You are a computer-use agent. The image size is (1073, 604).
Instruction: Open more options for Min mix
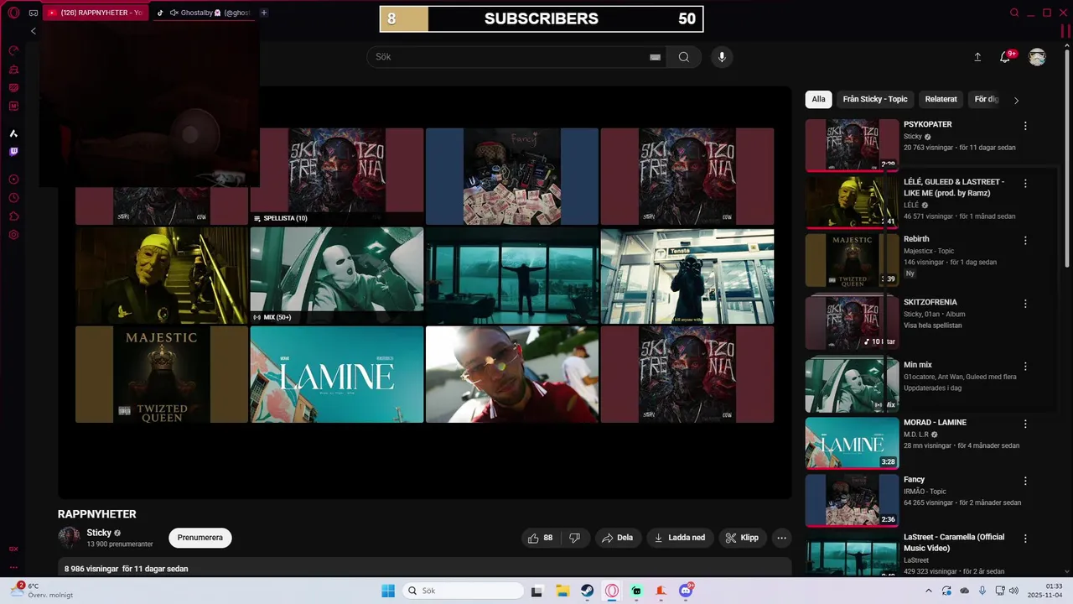point(1025,367)
